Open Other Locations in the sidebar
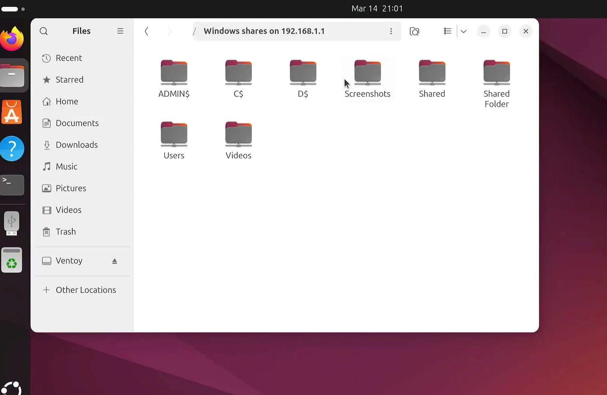Image resolution: width=607 pixels, height=395 pixels. [x=82, y=290]
